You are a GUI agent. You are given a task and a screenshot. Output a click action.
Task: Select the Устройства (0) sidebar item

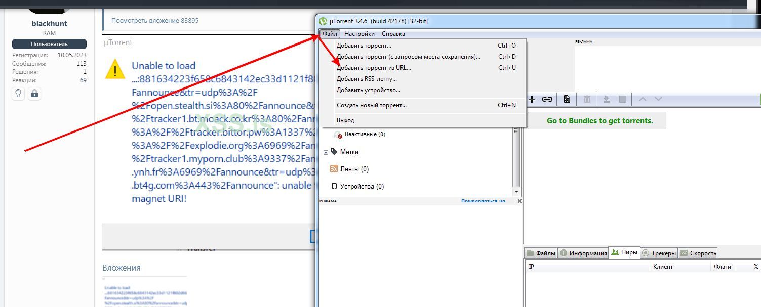(362, 186)
